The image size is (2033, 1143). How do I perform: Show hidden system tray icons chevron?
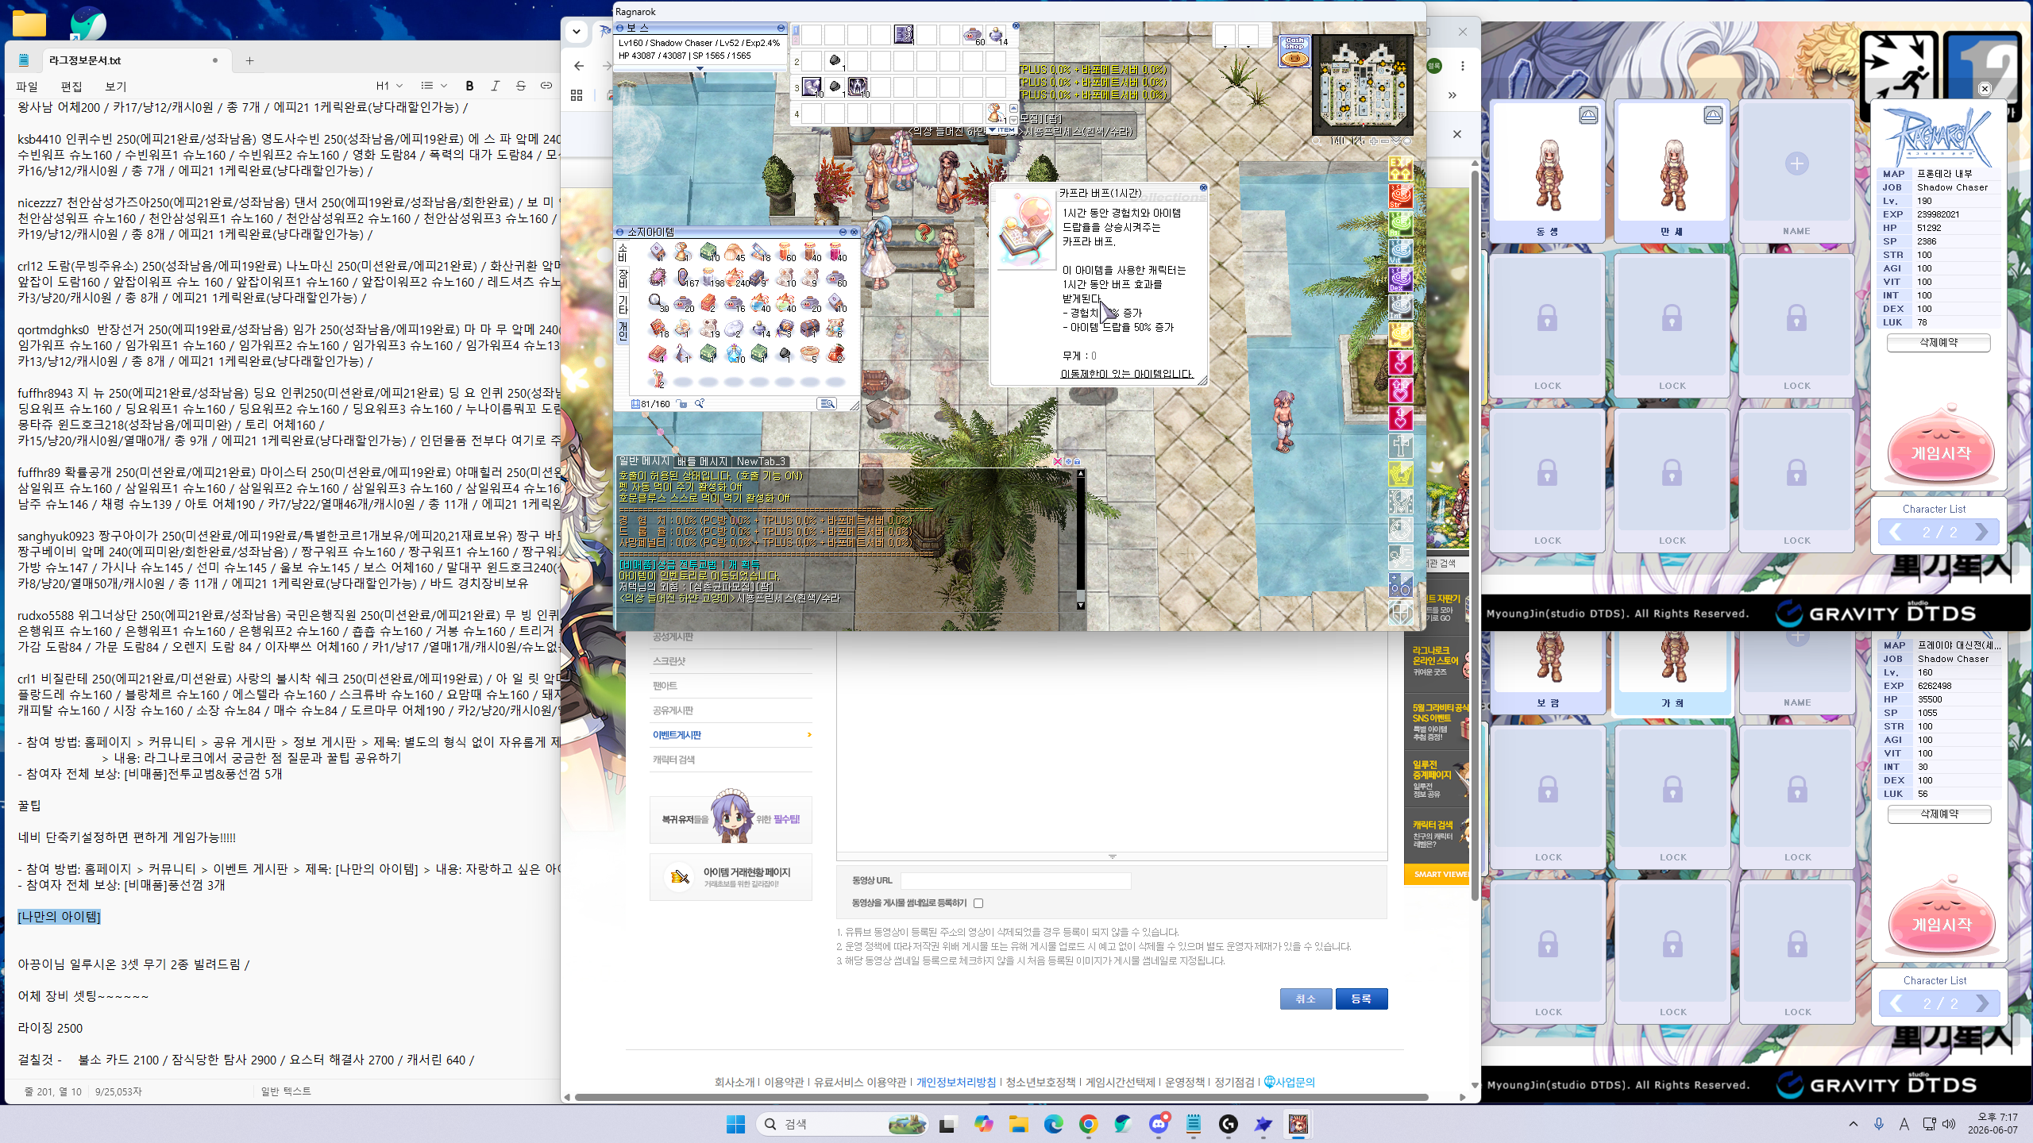click(x=1854, y=1124)
